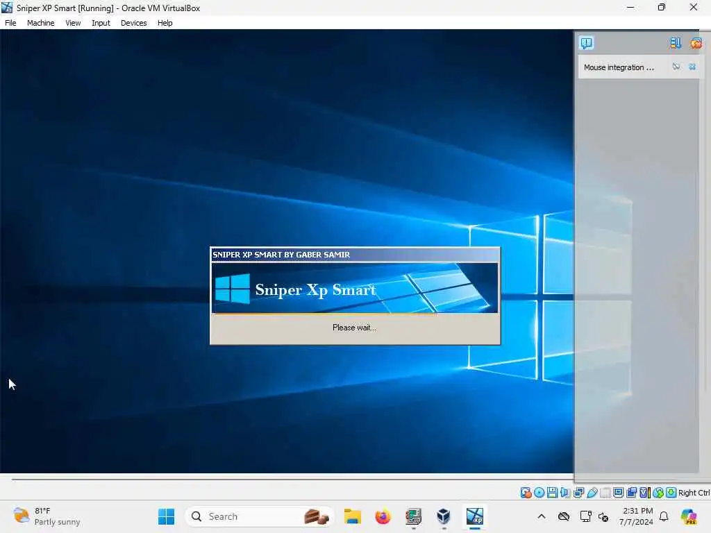
Task: Open the File menu
Action: [x=10, y=23]
